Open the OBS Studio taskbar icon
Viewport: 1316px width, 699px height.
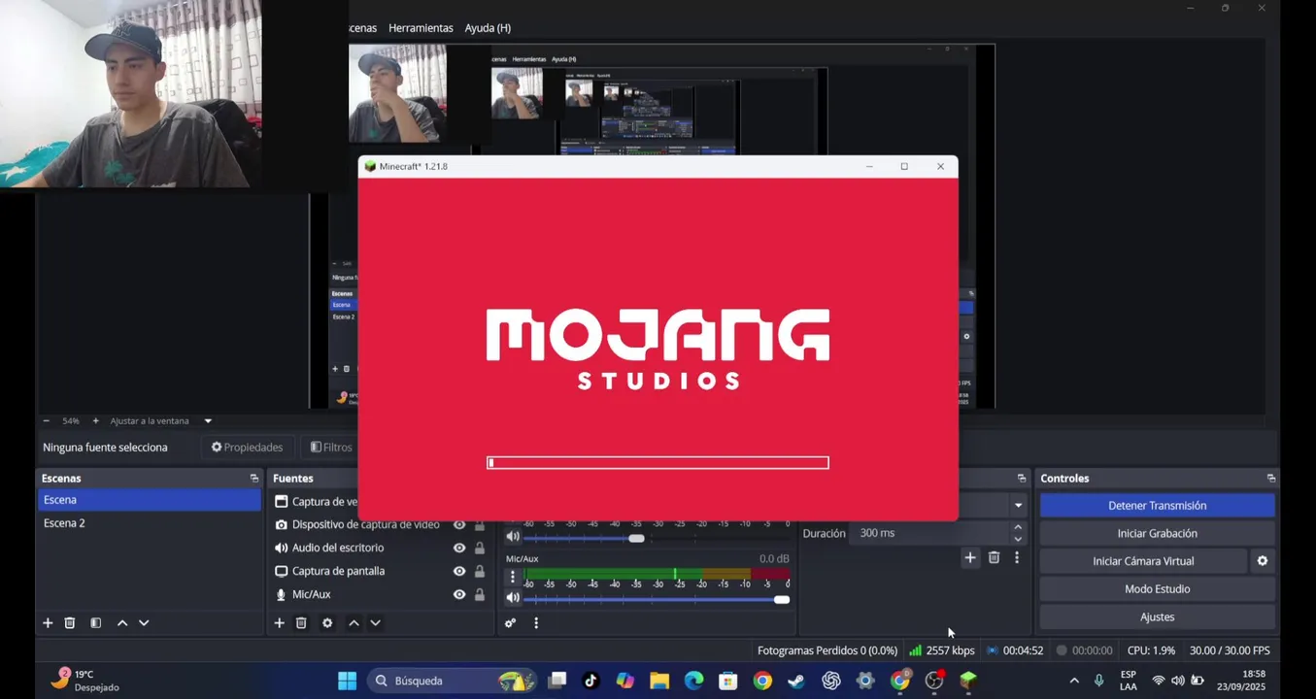934,681
